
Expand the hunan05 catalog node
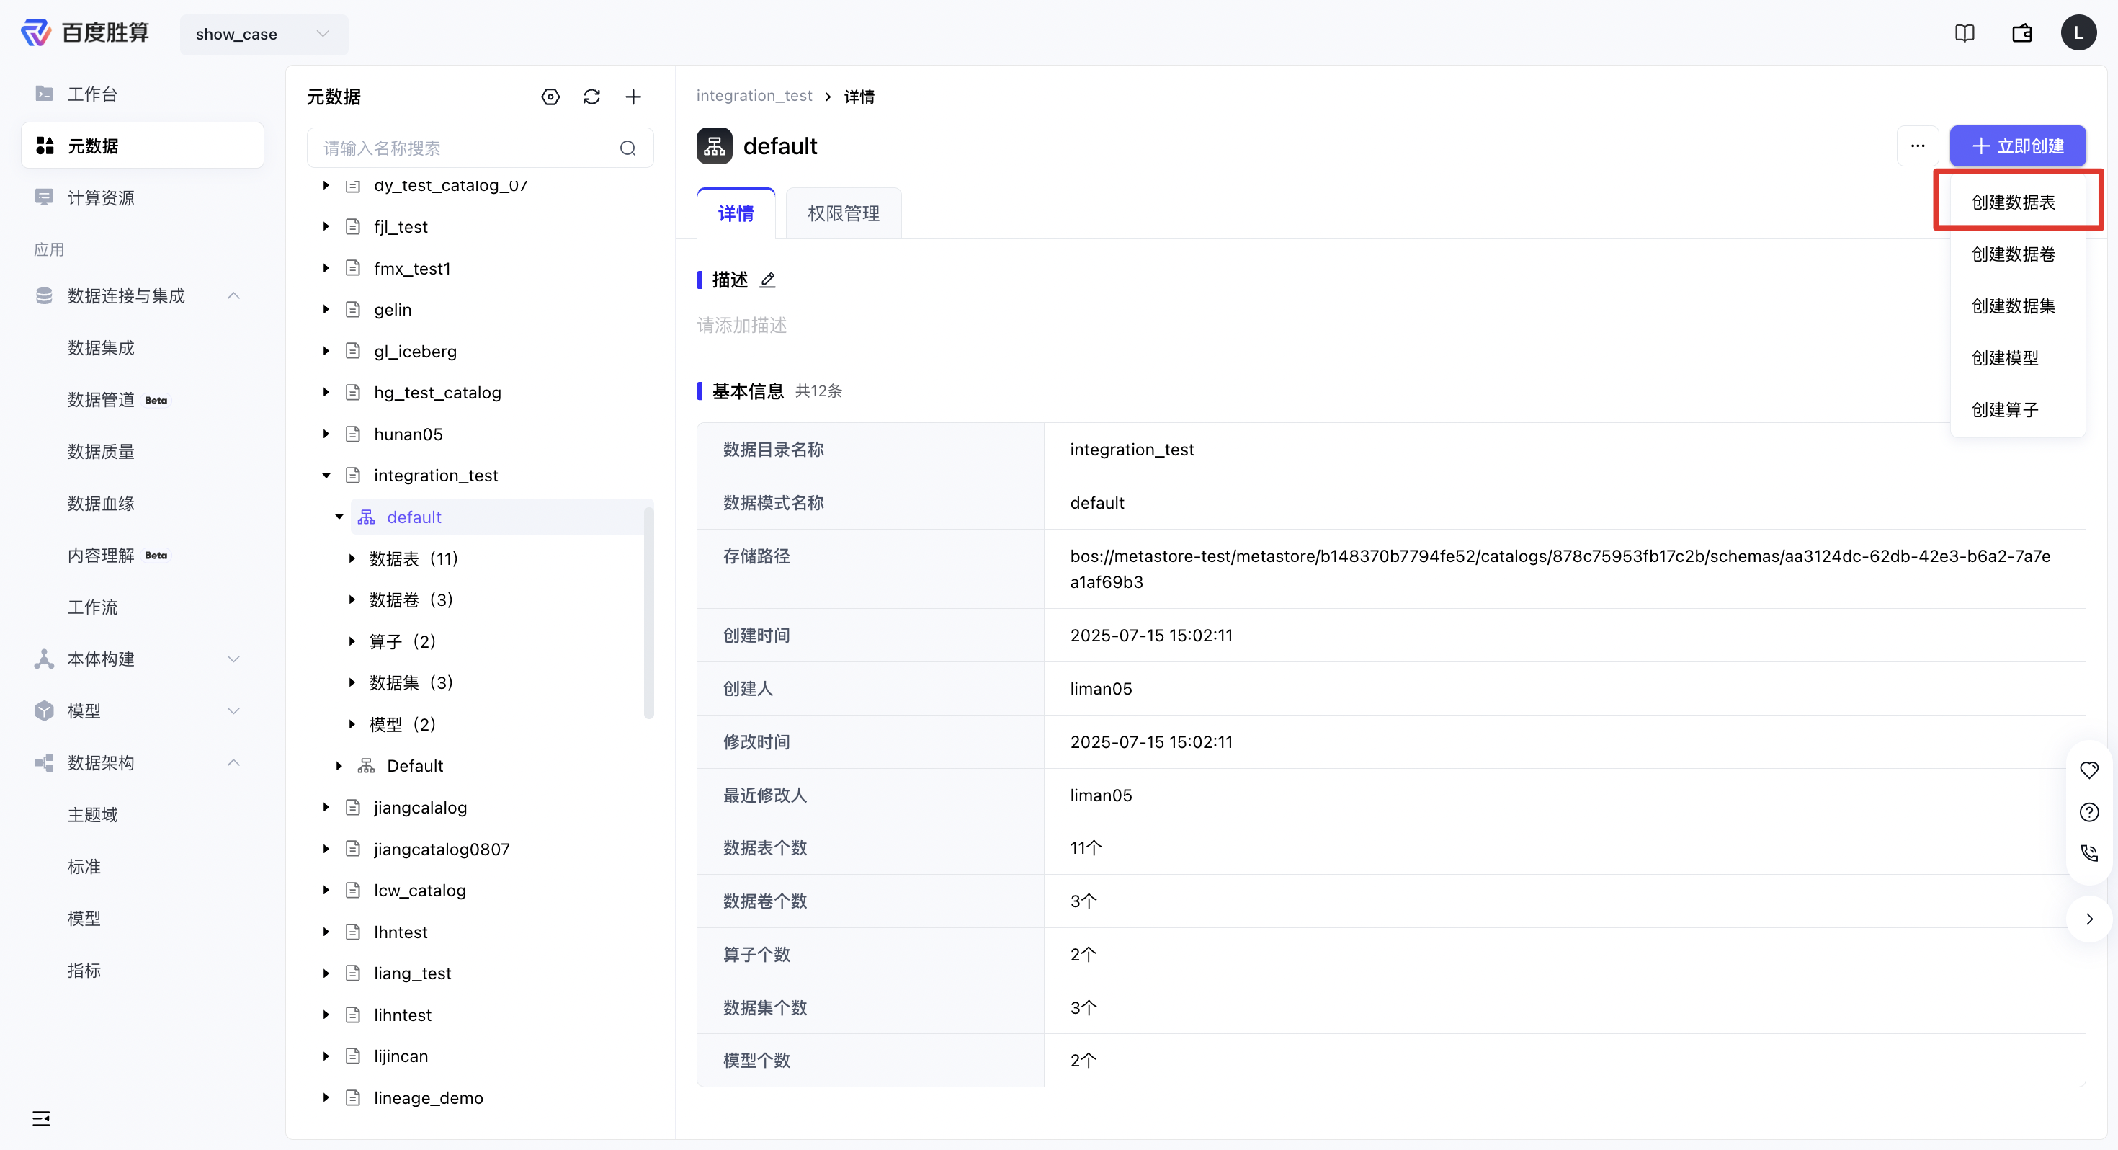326,434
